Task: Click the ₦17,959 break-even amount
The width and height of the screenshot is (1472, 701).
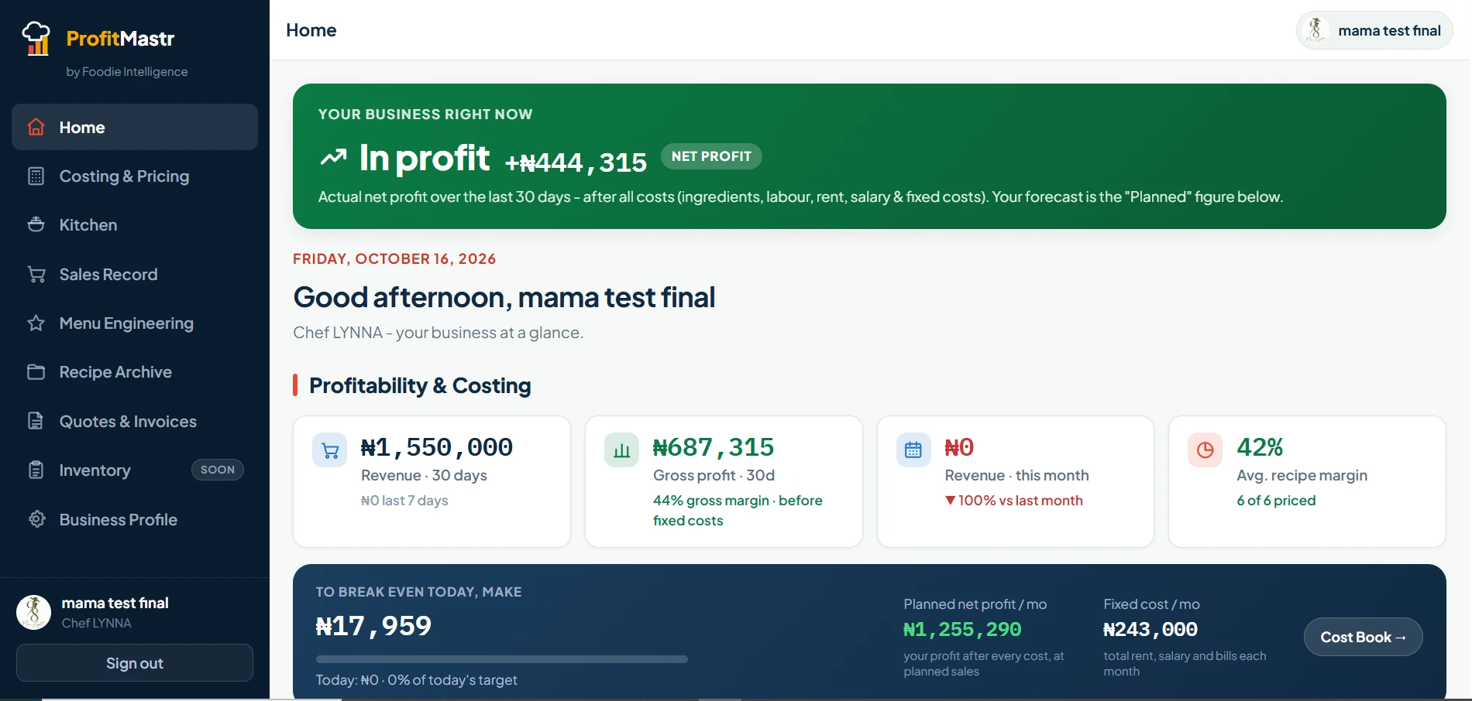Action: point(373,625)
